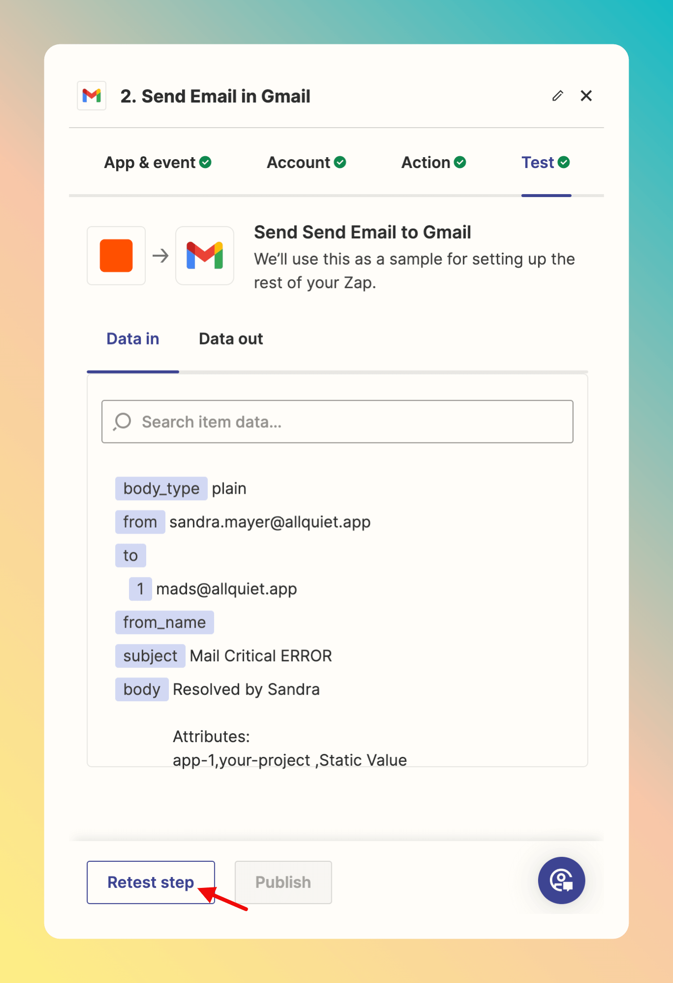Screen dimensions: 673x983
Task: Click the Retest step button
Action: [x=151, y=882]
